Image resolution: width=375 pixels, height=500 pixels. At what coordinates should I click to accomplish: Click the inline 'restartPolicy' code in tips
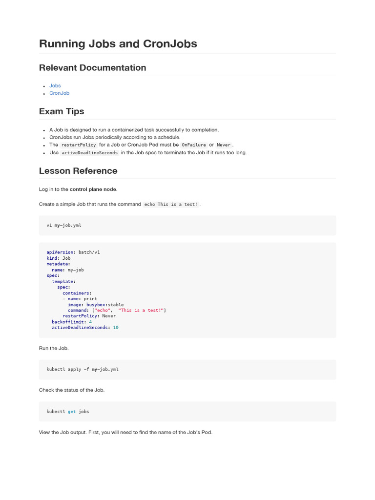[79, 145]
